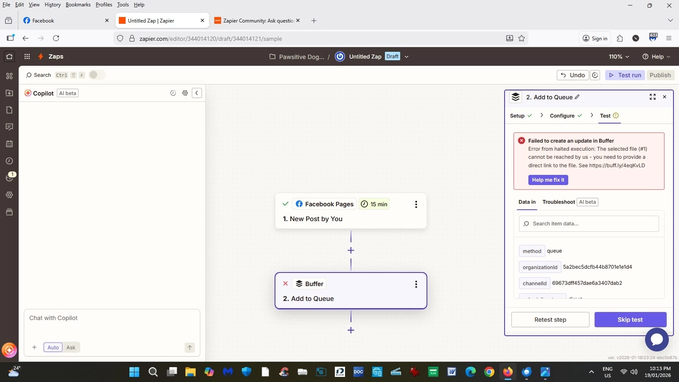The image size is (679, 382).
Task: Add a step after Buffer action
Action: tap(351, 330)
